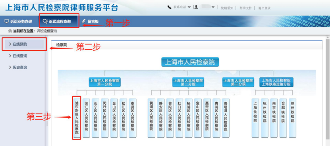Open the 留言板 tab
The image size is (330, 146).
[x=90, y=21]
